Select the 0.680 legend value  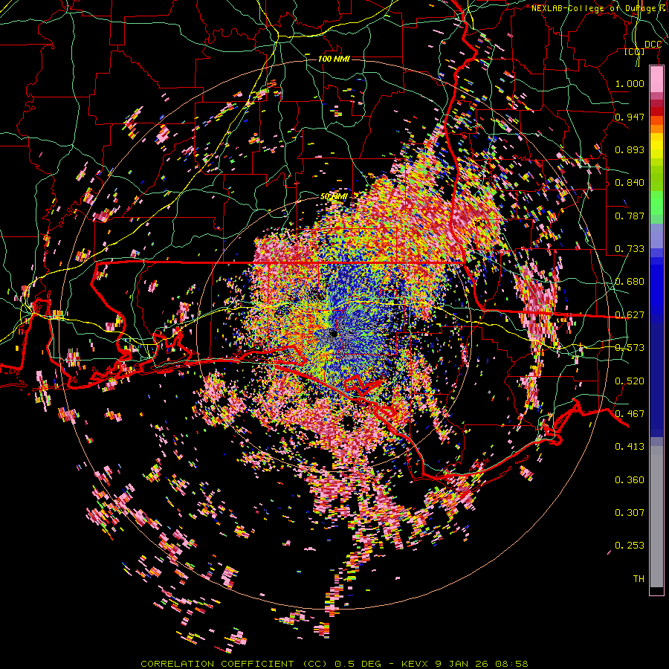[x=630, y=281]
